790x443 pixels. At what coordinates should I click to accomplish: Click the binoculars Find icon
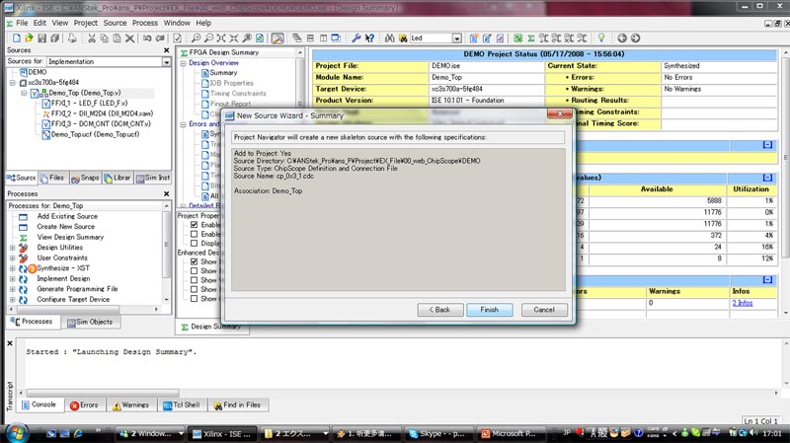tap(389, 38)
